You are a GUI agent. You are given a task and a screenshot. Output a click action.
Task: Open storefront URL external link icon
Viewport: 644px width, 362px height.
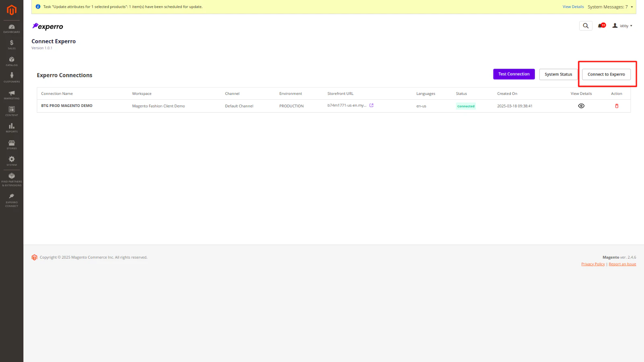372,105
